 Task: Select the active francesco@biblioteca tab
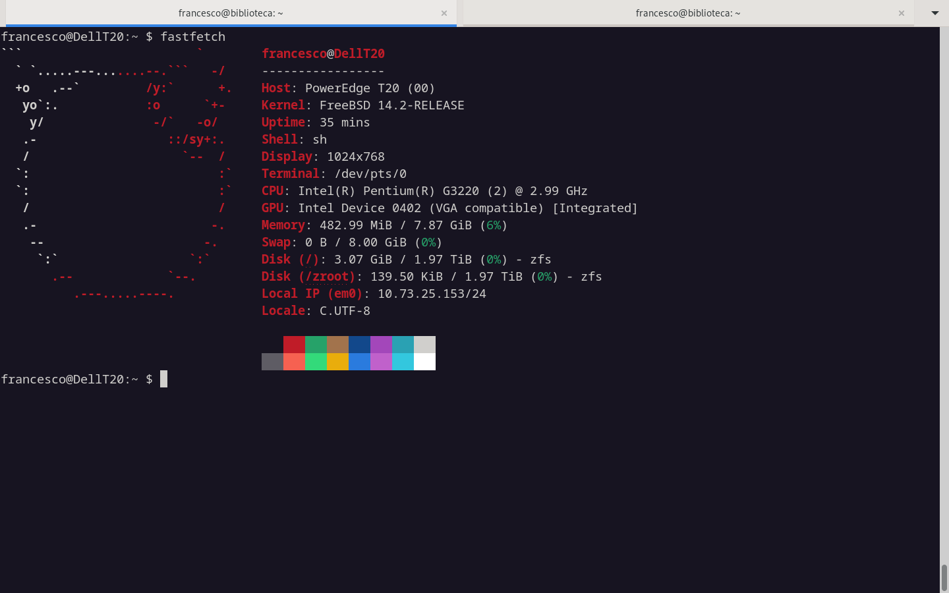click(x=230, y=13)
